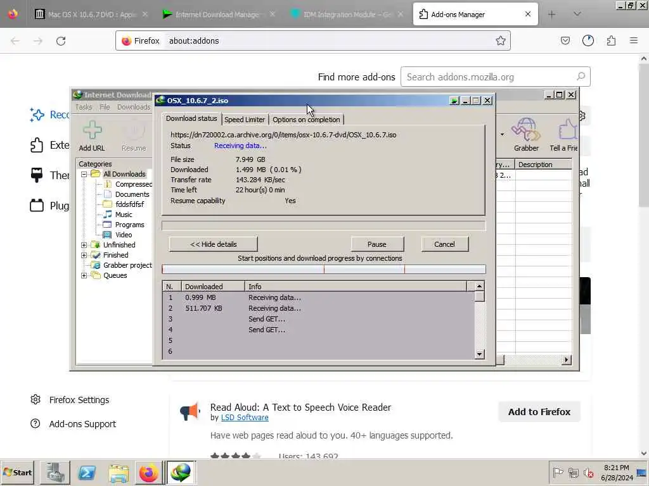Open PowerShell from the taskbar
The width and height of the screenshot is (649, 486).
pyautogui.click(x=87, y=472)
